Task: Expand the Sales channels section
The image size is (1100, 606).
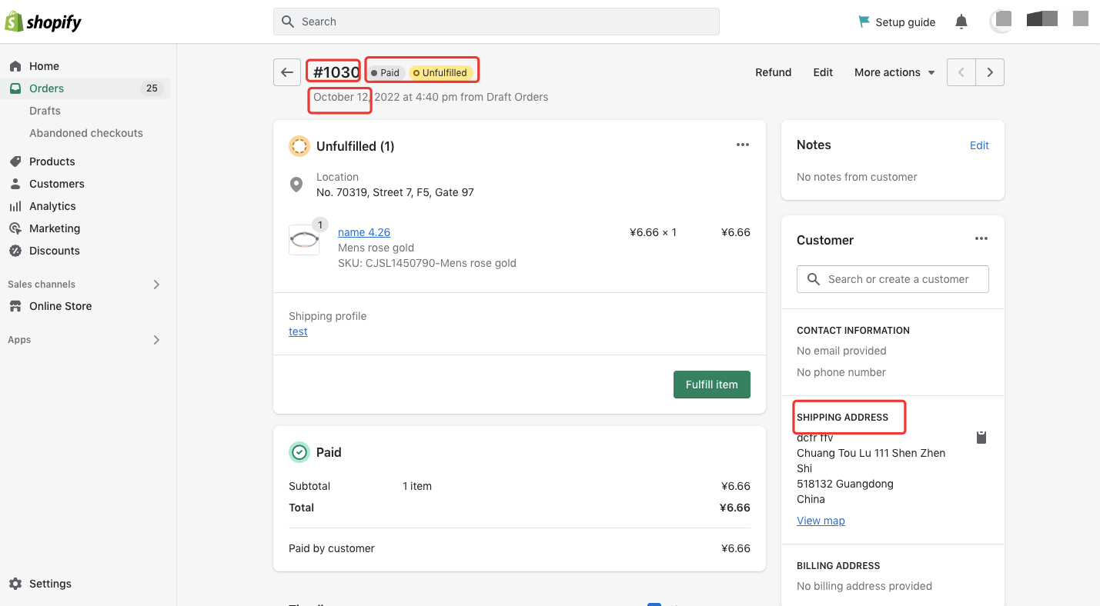Action: [x=156, y=285]
